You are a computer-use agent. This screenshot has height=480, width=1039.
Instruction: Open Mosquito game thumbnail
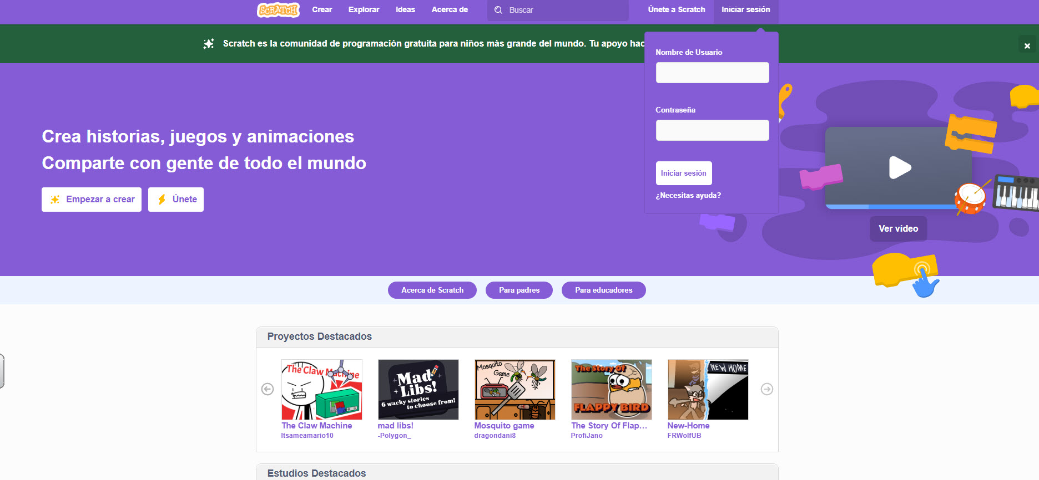[515, 390]
